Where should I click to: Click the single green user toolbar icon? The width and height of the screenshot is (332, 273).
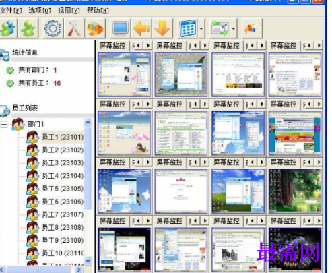coord(28,28)
